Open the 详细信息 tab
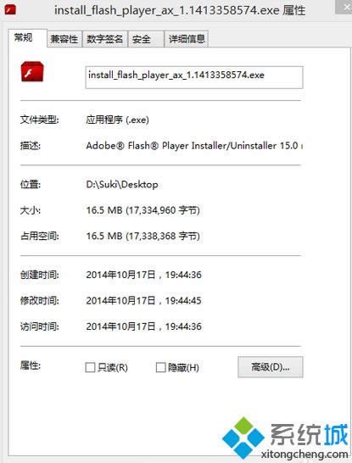Image resolution: width=352 pixels, height=463 pixels. (x=187, y=39)
